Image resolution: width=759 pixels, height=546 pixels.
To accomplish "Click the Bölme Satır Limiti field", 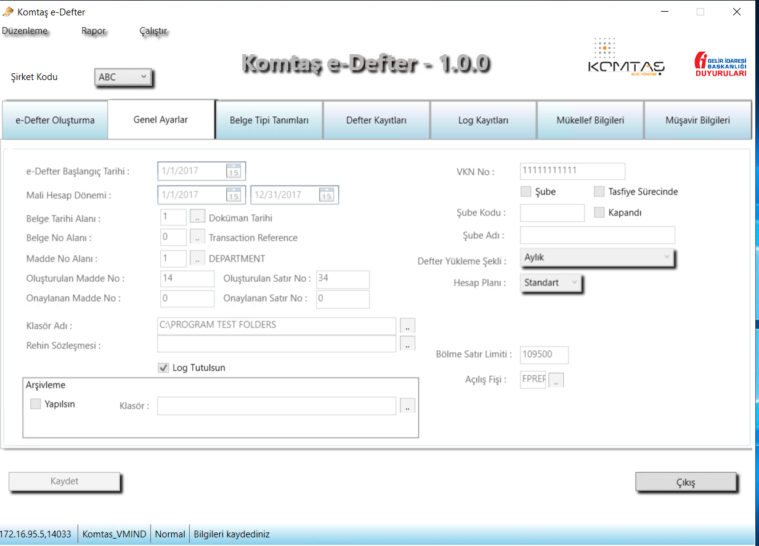I will (544, 355).
